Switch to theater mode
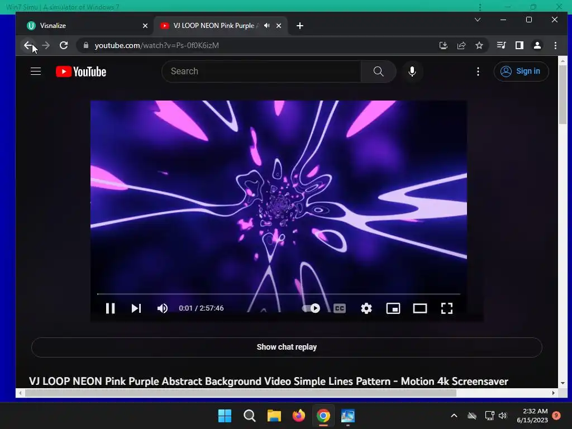Viewport: 572px width, 429px height. tap(420, 308)
